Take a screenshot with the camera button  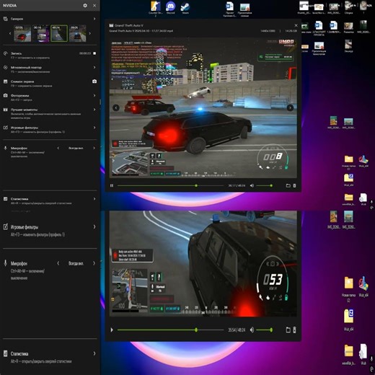click(94, 81)
